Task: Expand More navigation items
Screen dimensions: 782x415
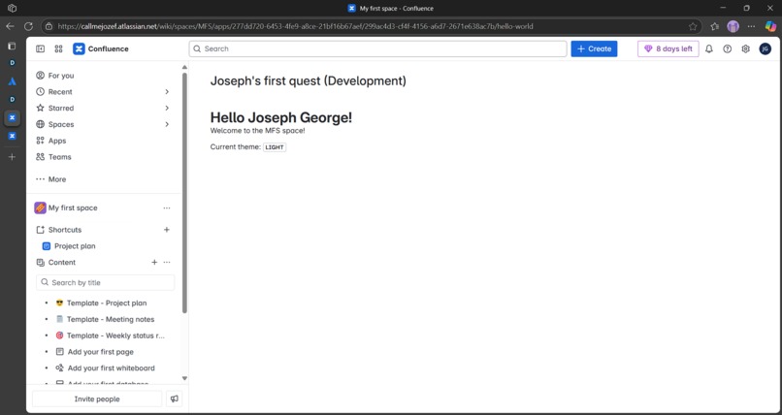Action: (x=50, y=179)
